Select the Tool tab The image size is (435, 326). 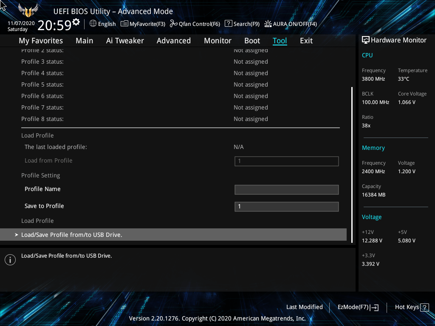click(280, 41)
